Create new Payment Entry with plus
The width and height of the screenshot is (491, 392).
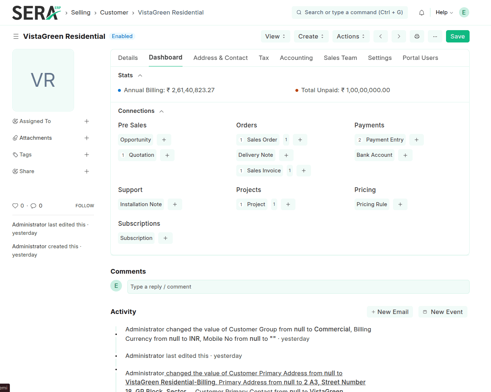point(417,140)
